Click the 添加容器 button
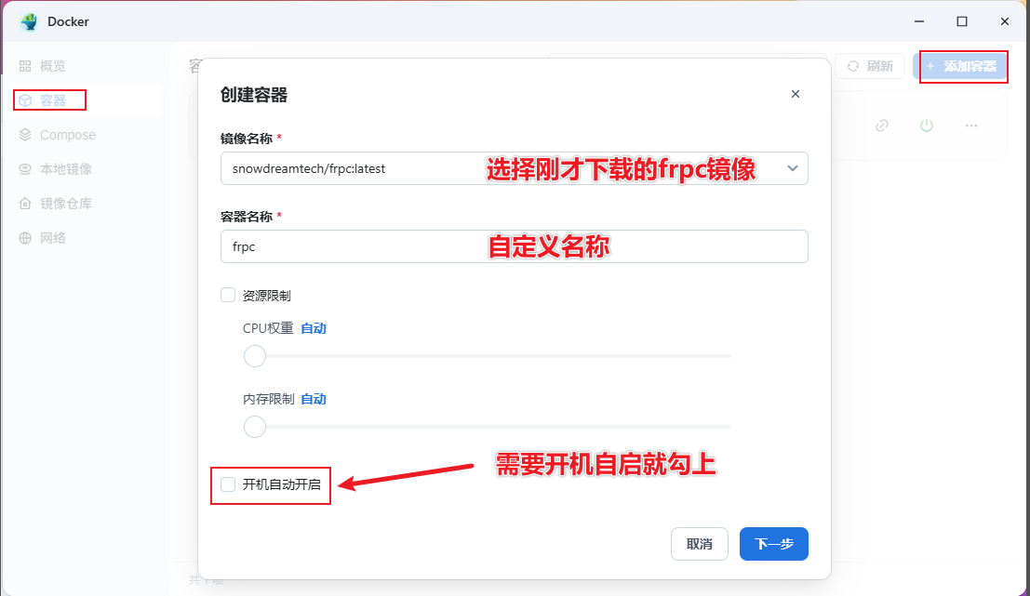 coord(960,66)
